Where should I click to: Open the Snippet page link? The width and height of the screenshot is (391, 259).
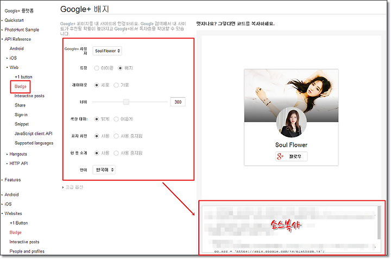22,124
